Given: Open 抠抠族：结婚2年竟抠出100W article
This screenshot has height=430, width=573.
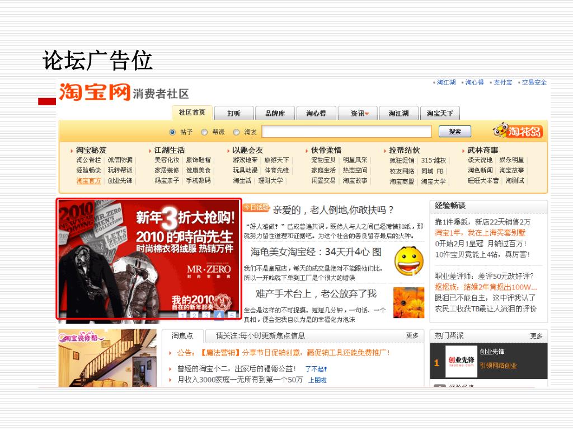Looking at the screenshot, I should [486, 287].
